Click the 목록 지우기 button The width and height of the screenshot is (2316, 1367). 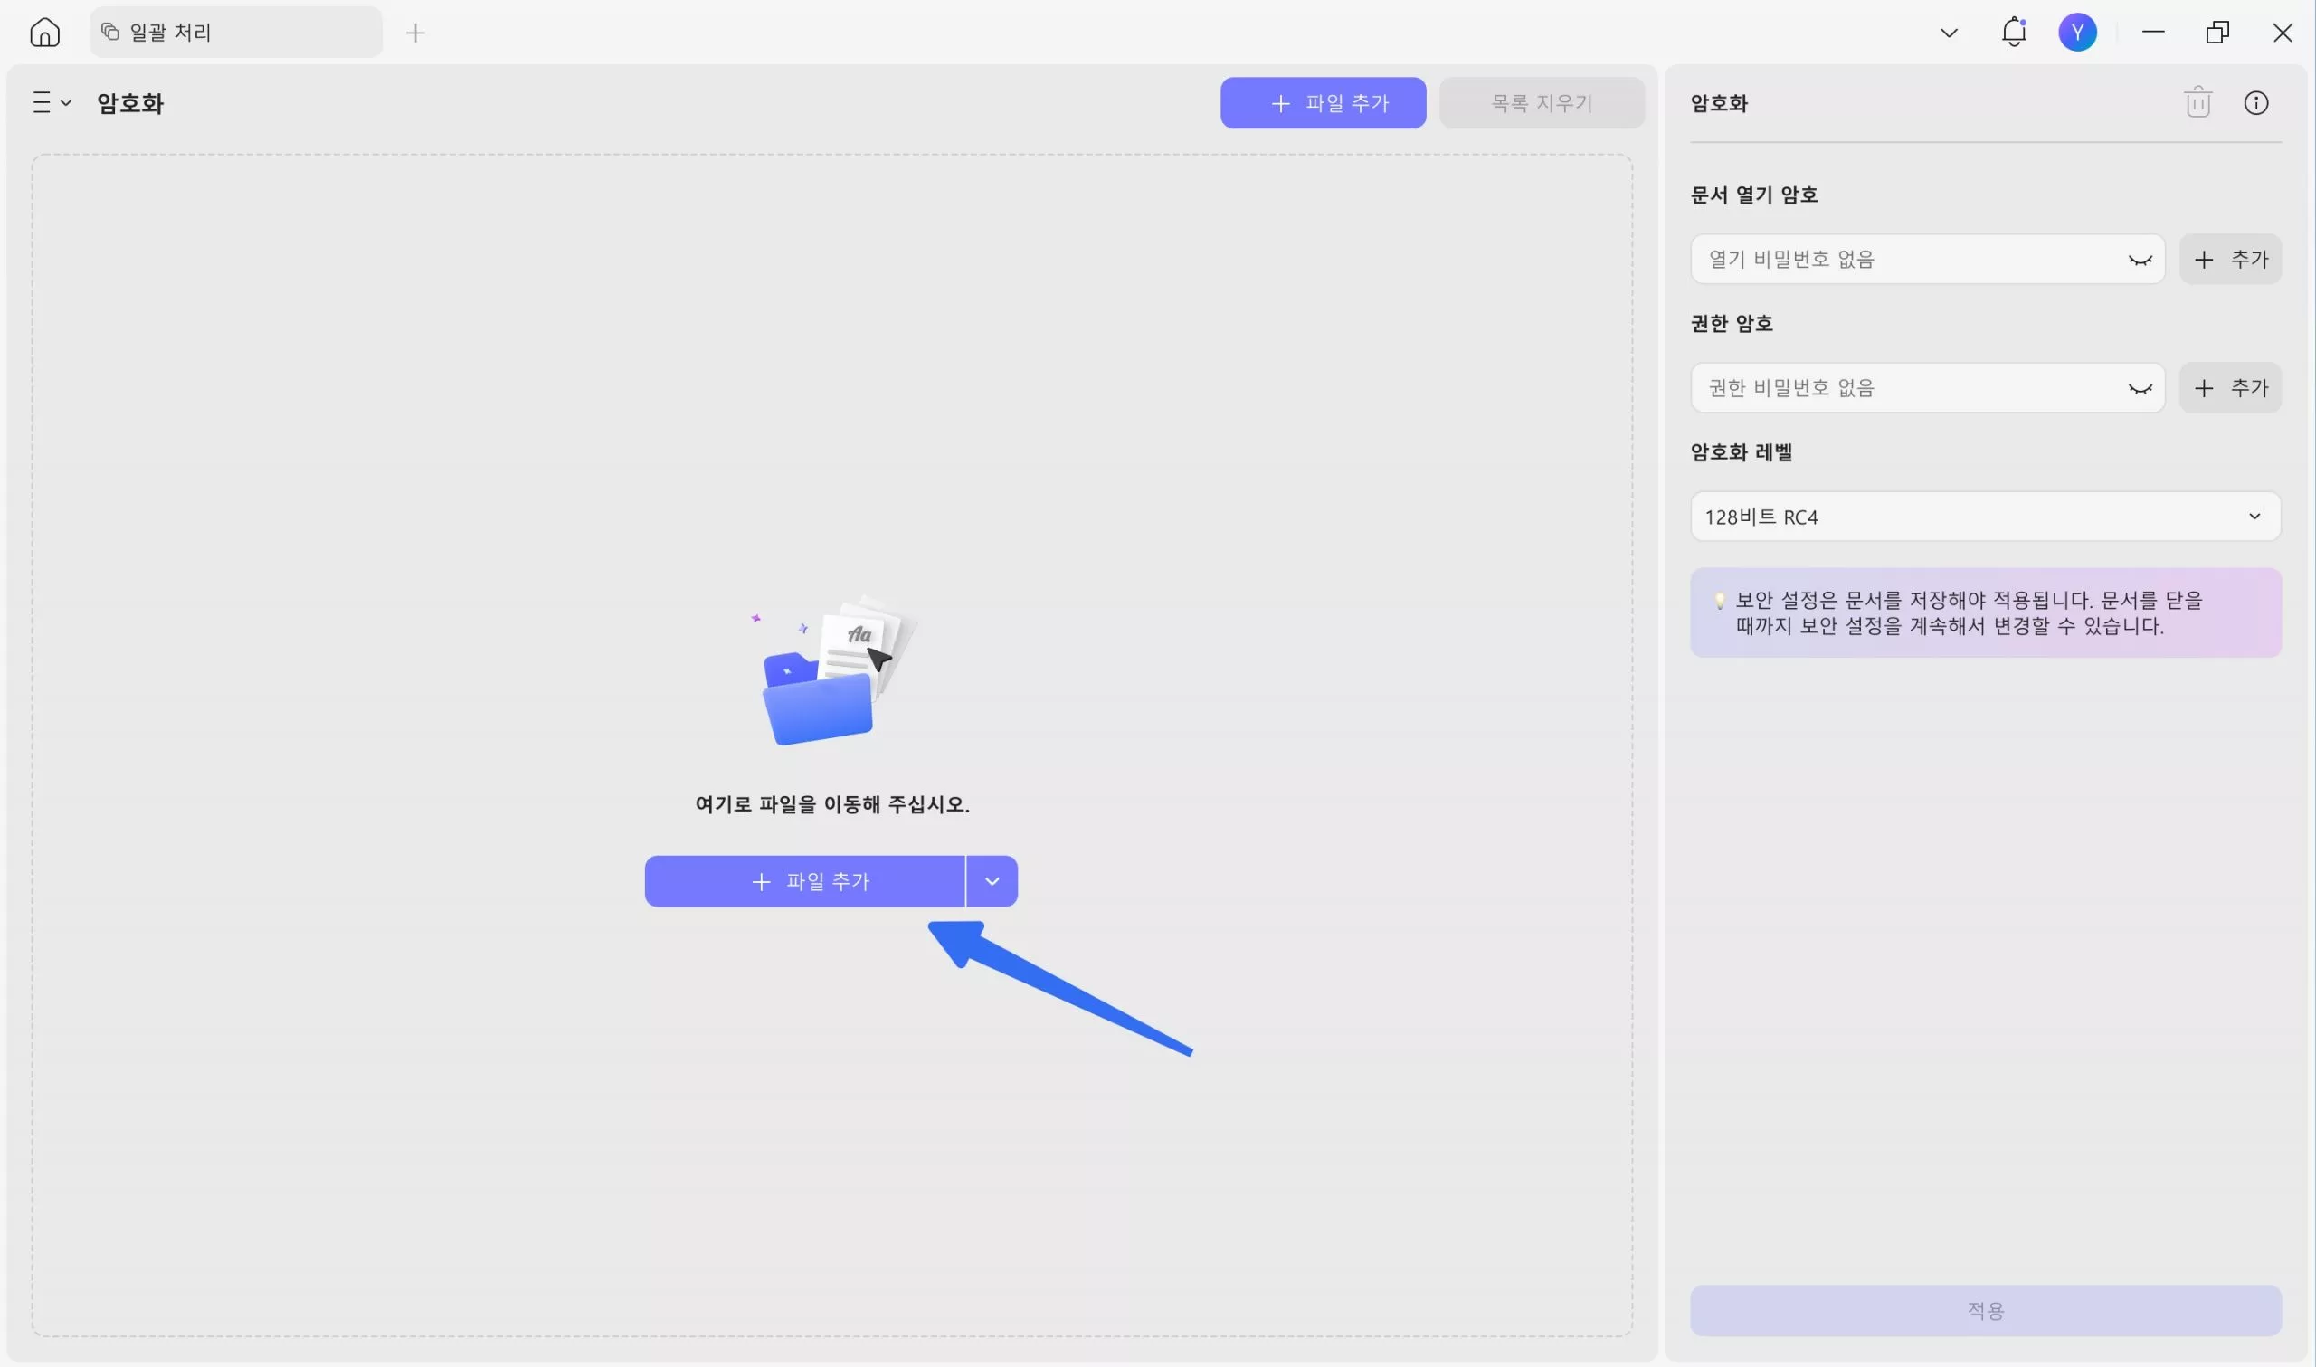pos(1541,103)
